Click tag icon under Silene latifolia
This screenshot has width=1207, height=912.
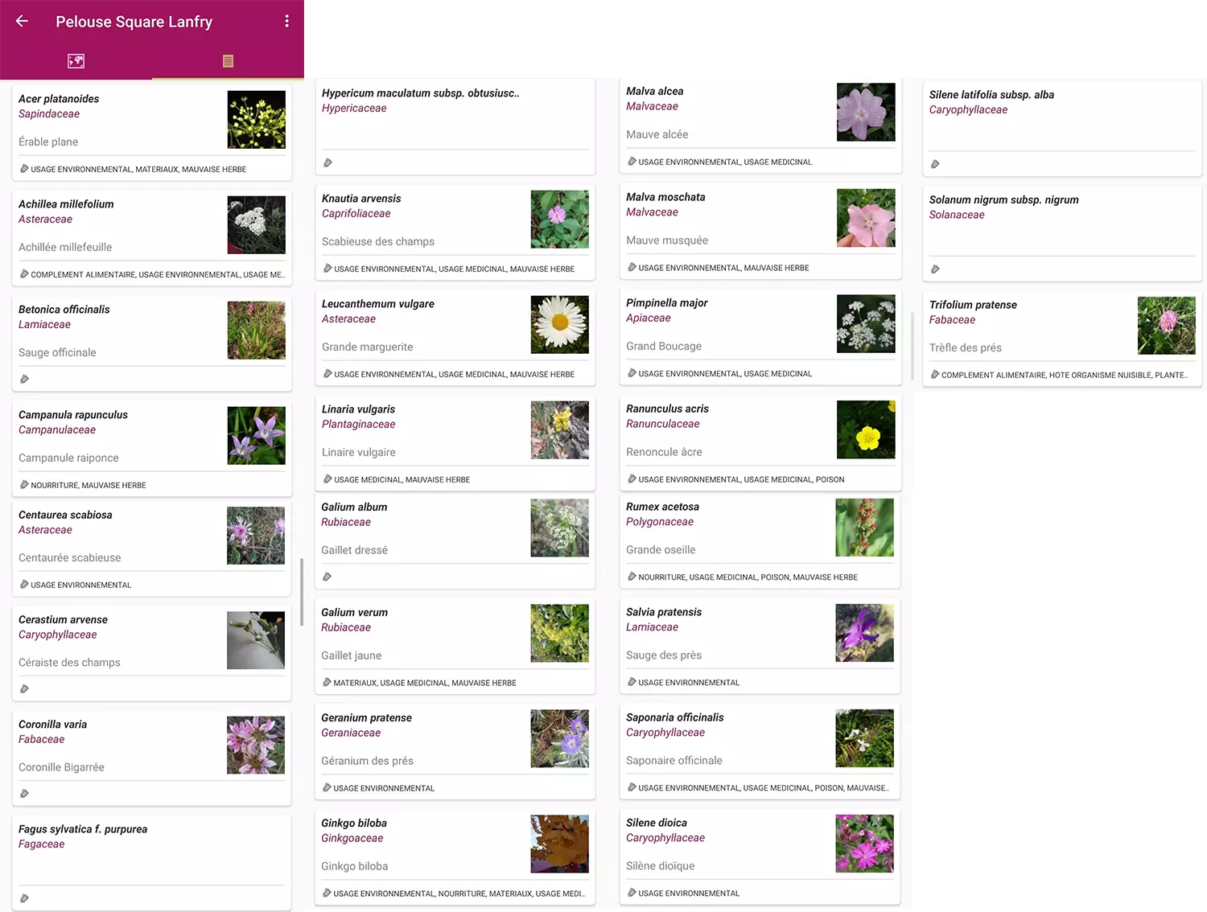coord(935,164)
